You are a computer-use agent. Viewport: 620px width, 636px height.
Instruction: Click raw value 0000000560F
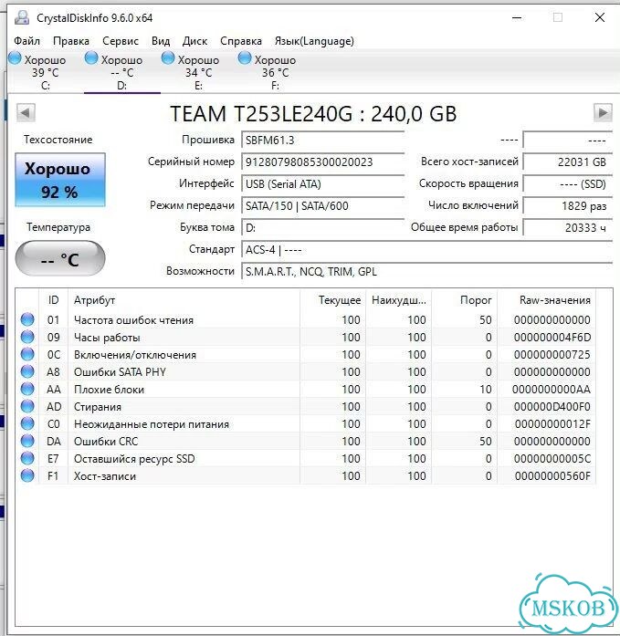click(x=552, y=475)
